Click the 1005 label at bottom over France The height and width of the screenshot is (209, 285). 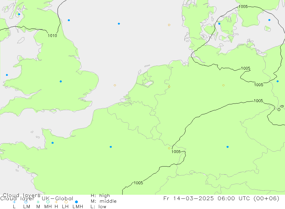(139, 183)
